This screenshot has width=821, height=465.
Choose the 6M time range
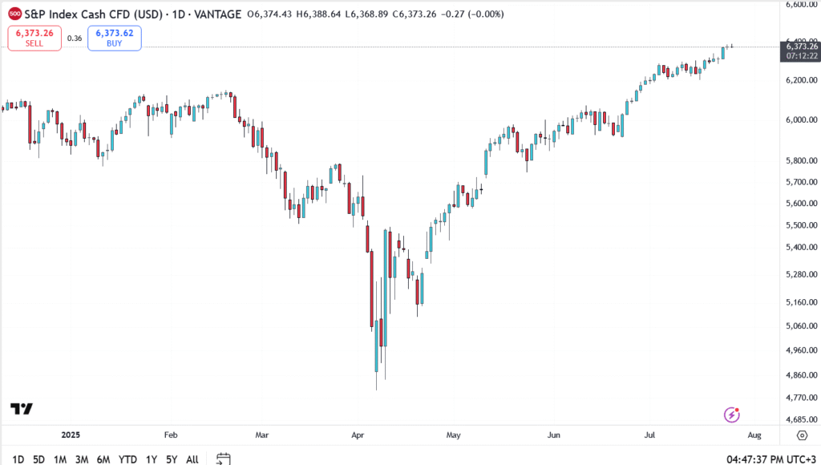tap(103, 459)
